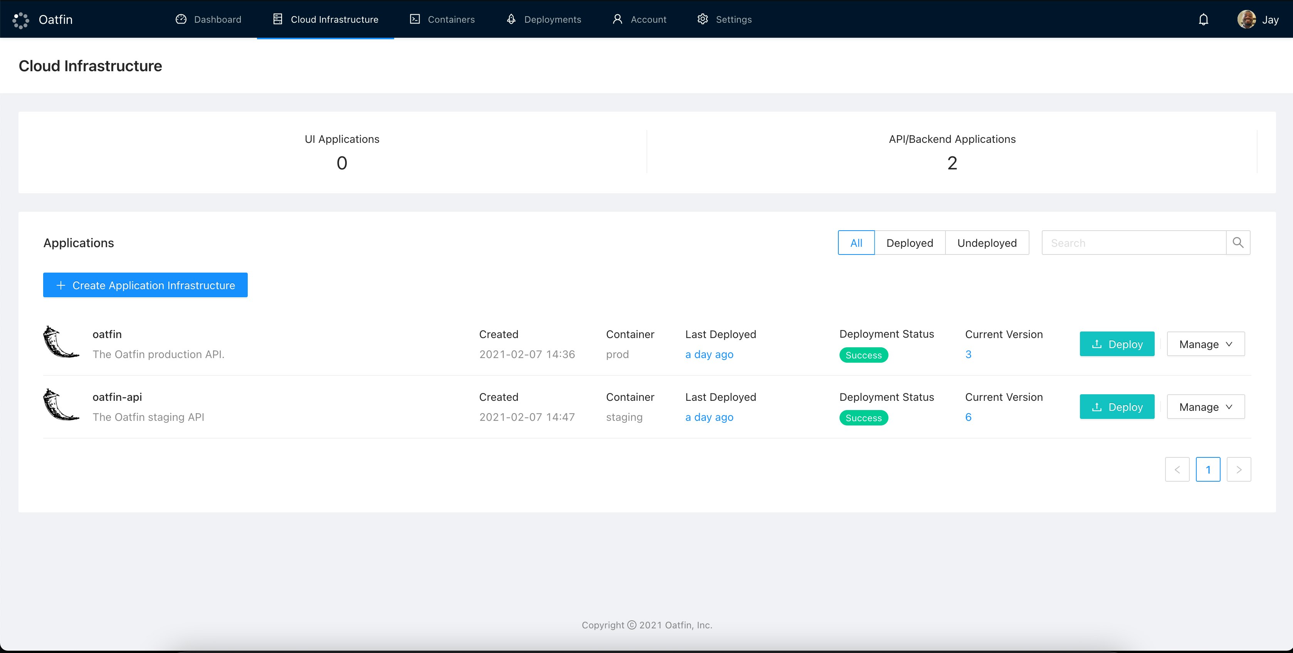Select the All filter option
Viewport: 1293px width, 653px height.
856,243
